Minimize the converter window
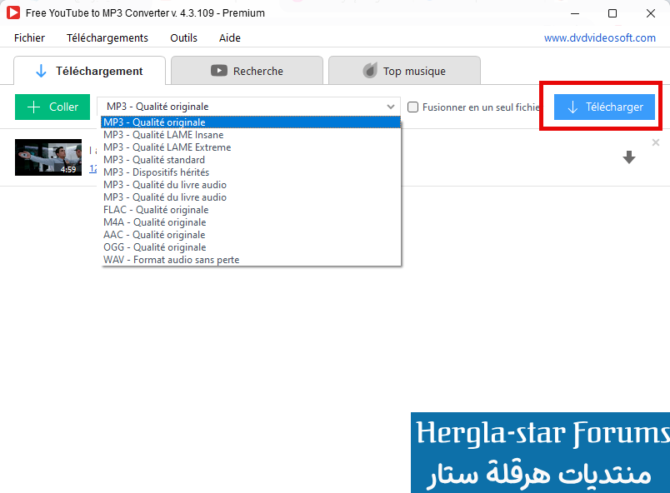The image size is (670, 493). pos(575,13)
